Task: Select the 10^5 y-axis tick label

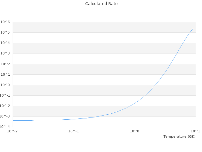Action: (5, 32)
